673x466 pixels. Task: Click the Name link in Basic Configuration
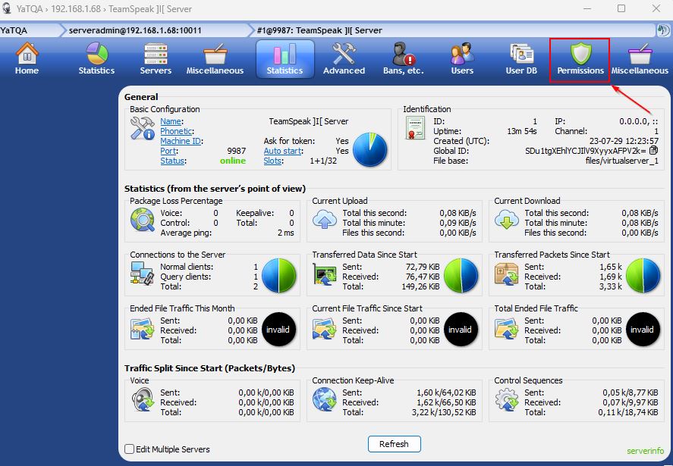point(170,121)
